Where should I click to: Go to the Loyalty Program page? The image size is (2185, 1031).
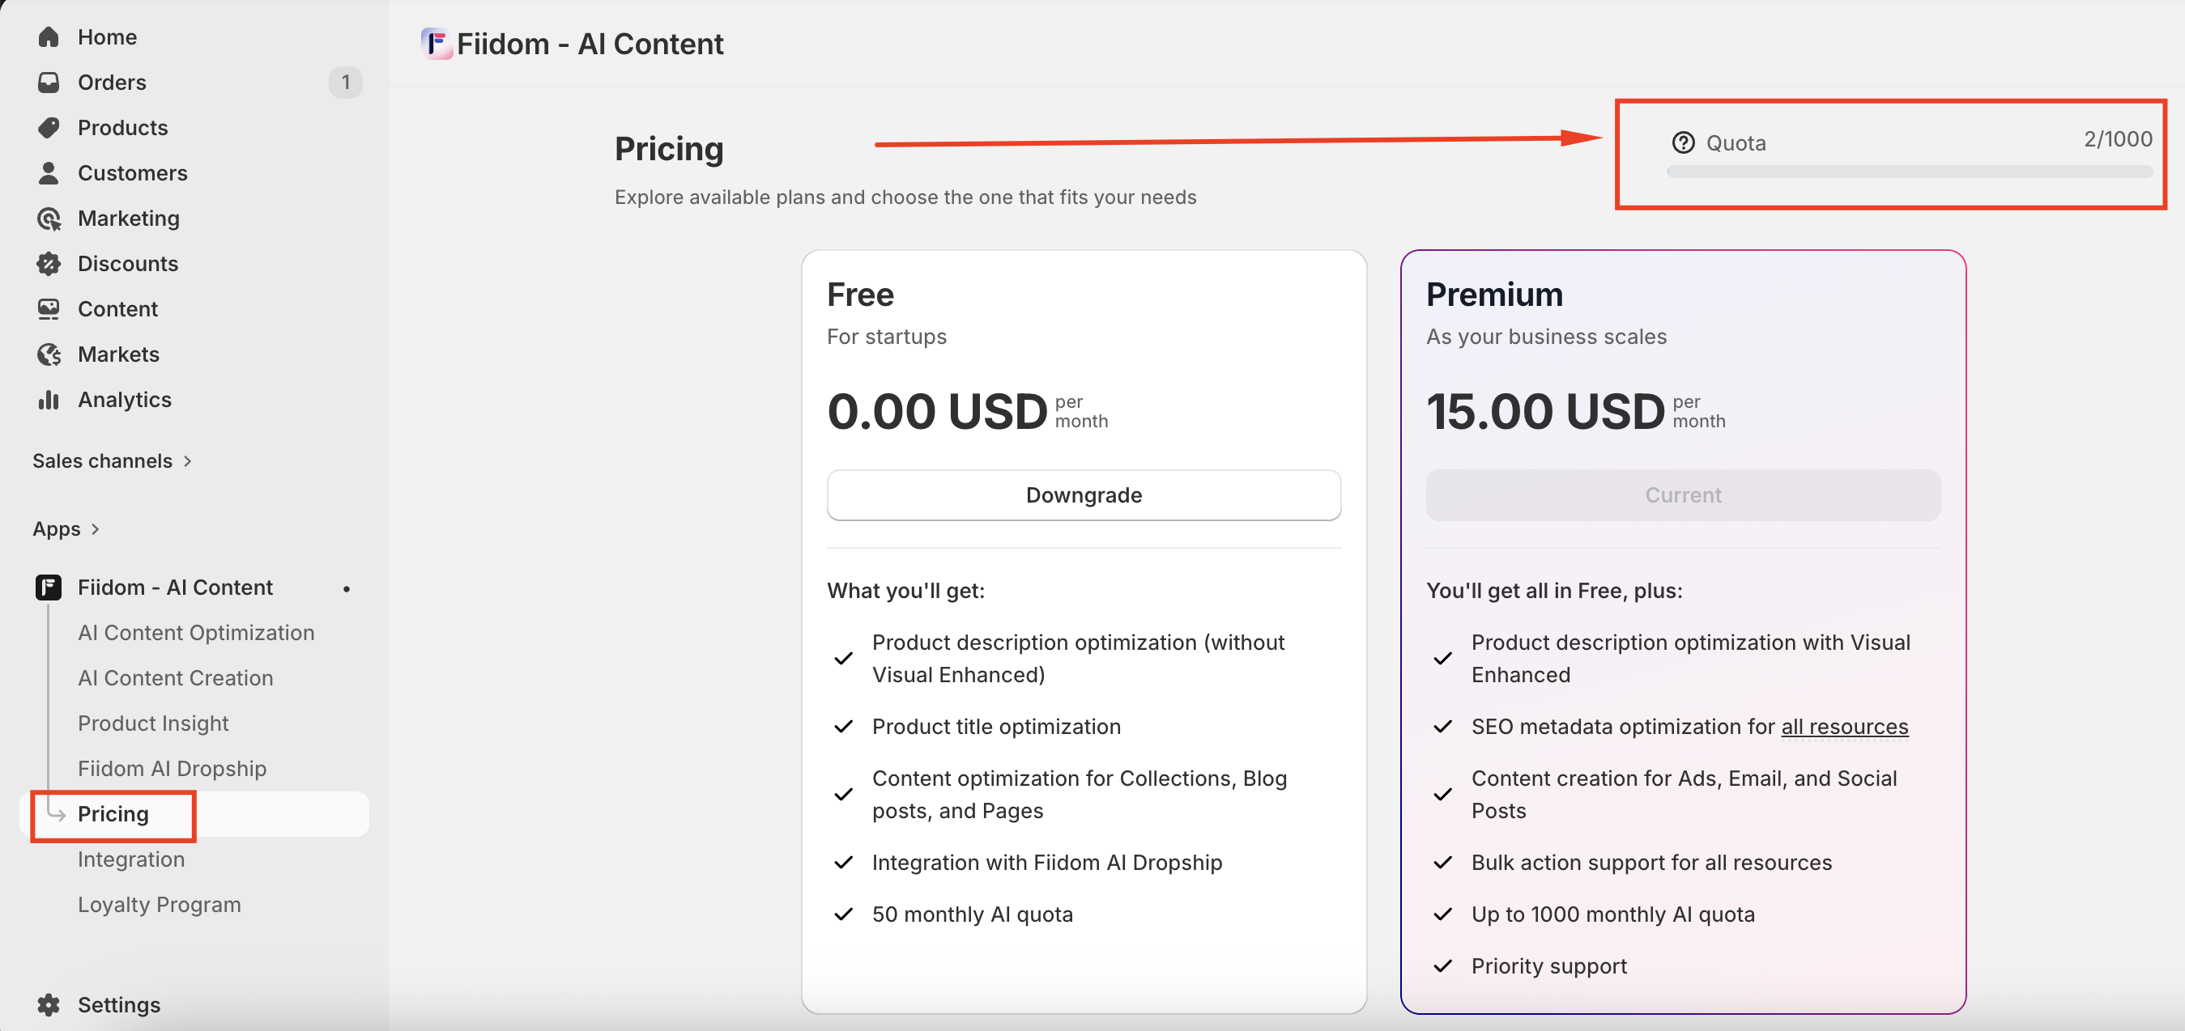(x=160, y=905)
